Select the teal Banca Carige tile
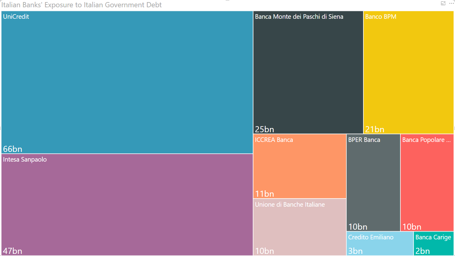The width and height of the screenshot is (455, 256). pyautogui.click(x=434, y=244)
